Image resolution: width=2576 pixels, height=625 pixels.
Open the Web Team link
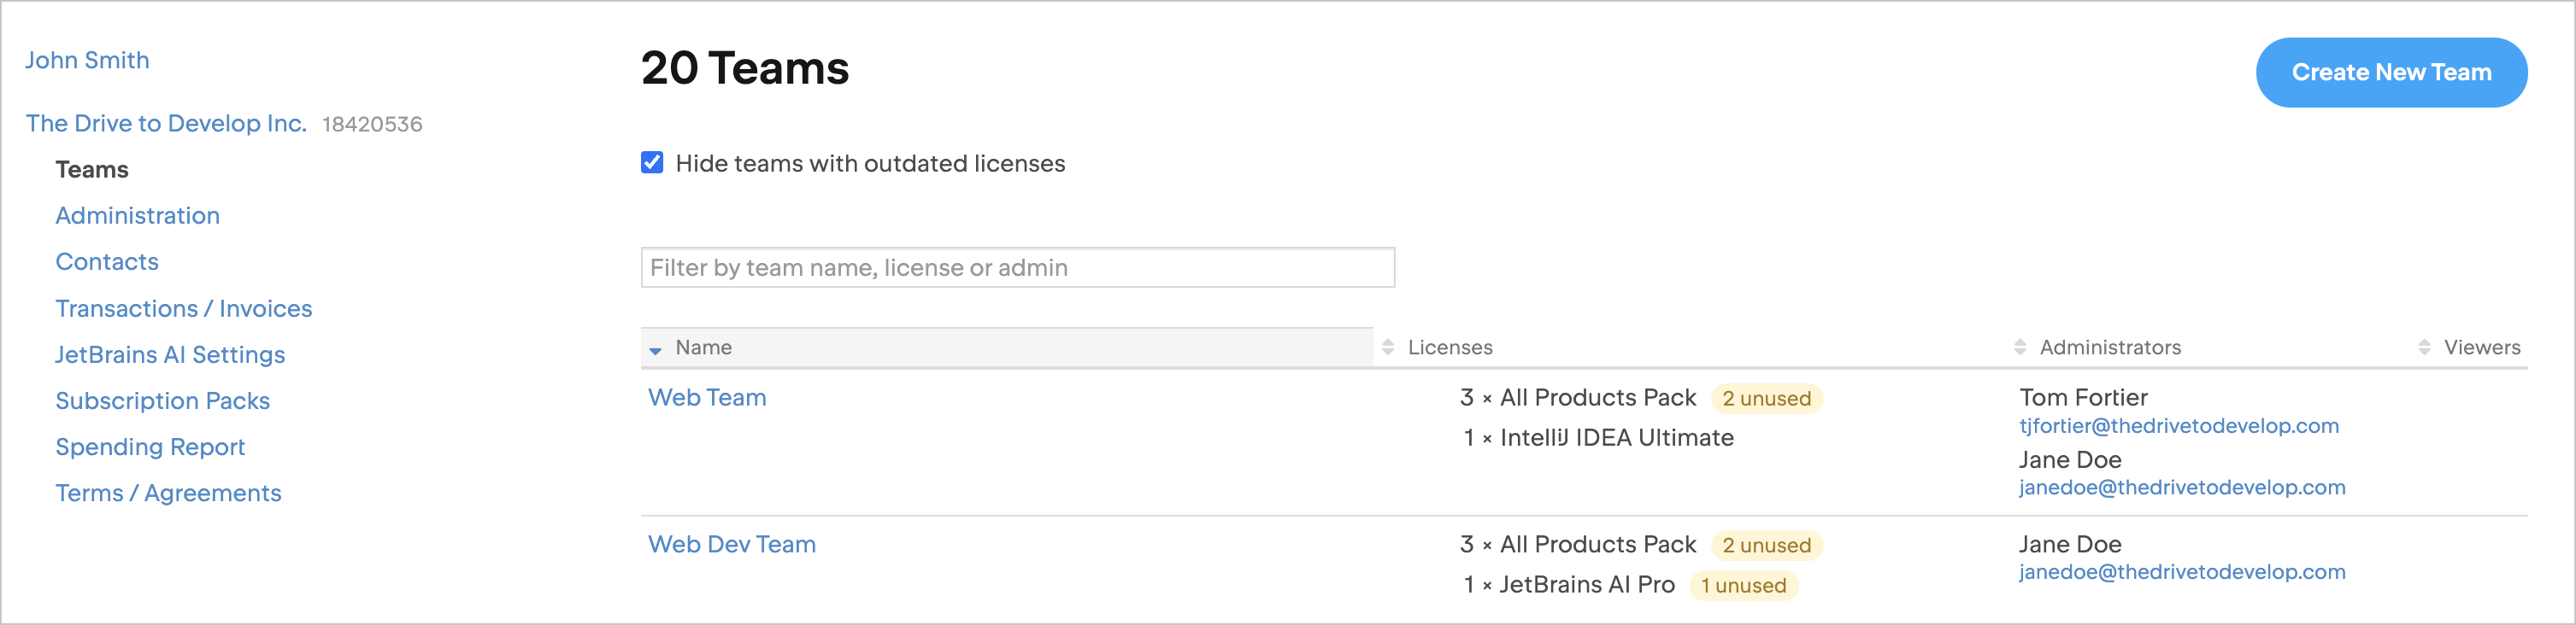click(707, 397)
